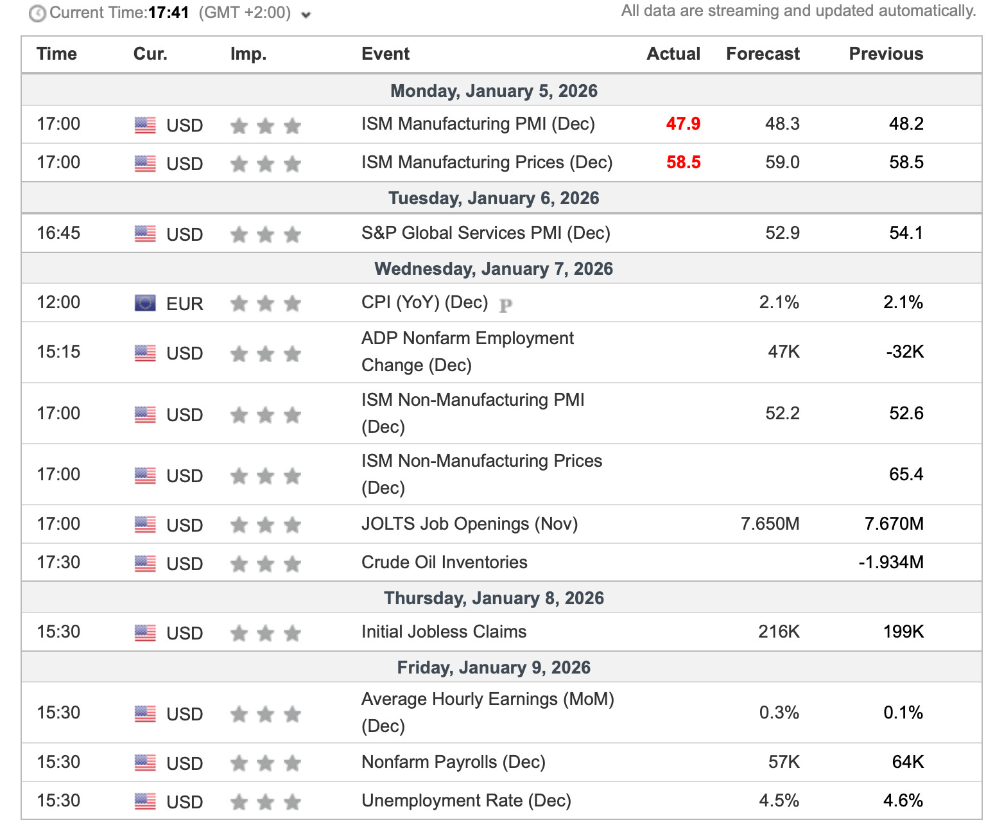Viewport: 995px width, 827px height.
Task: Click the forecast value 7.650M
Action: point(770,524)
